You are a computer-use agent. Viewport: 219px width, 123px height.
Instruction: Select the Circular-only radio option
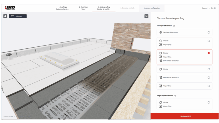pyautogui.click(x=209, y=69)
